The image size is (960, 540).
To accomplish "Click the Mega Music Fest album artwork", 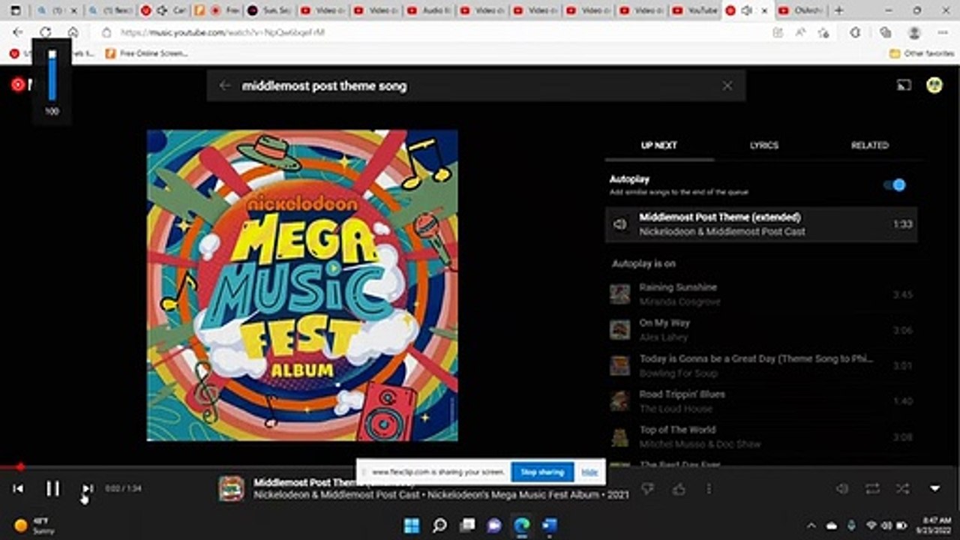I will pyautogui.click(x=302, y=286).
